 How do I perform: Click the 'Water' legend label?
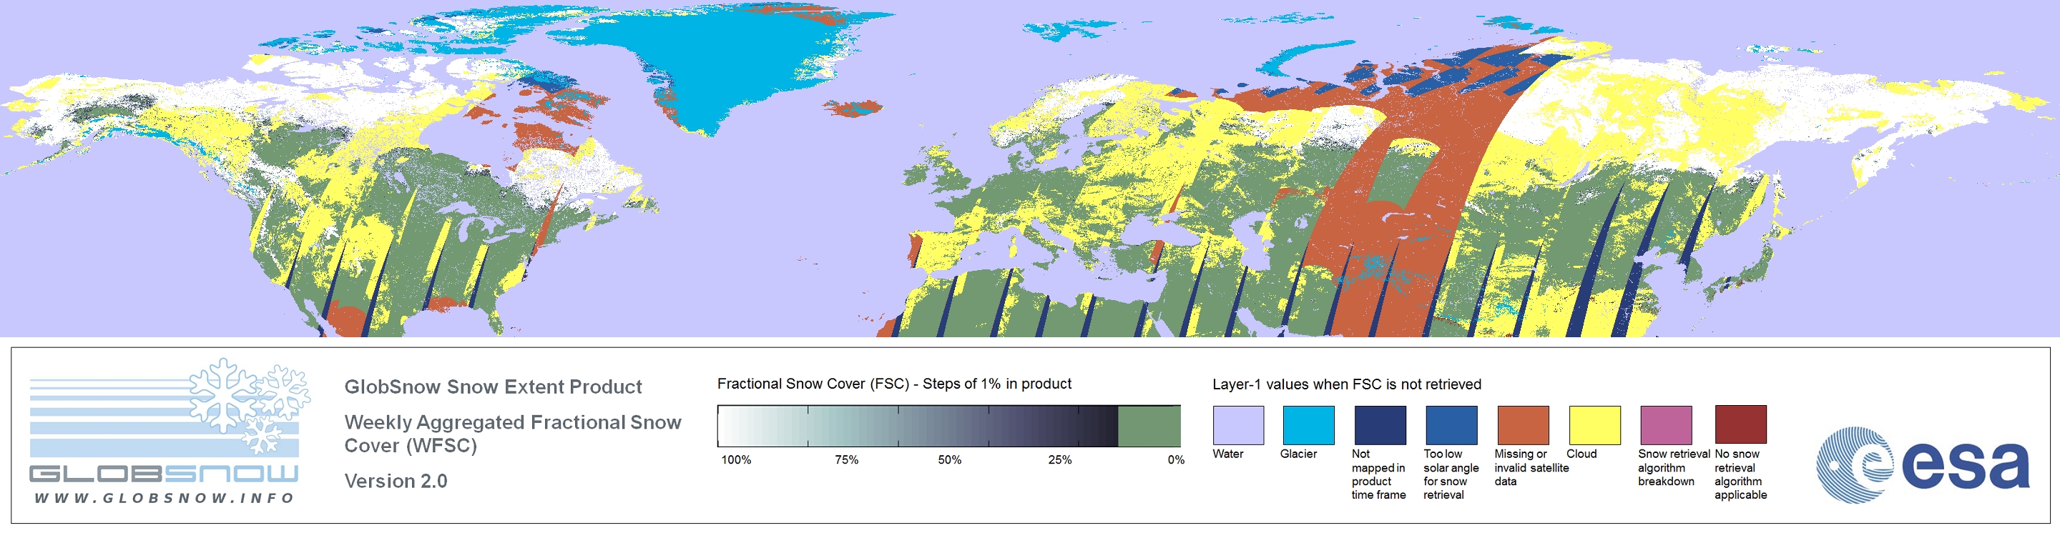pos(1227,454)
